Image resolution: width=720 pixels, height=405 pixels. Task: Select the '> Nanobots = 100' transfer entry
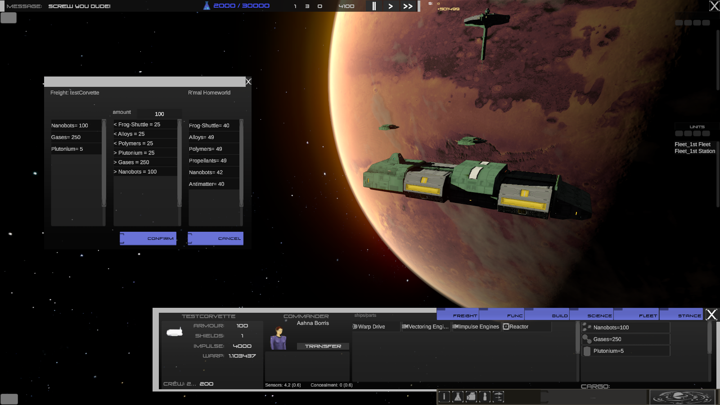point(145,171)
